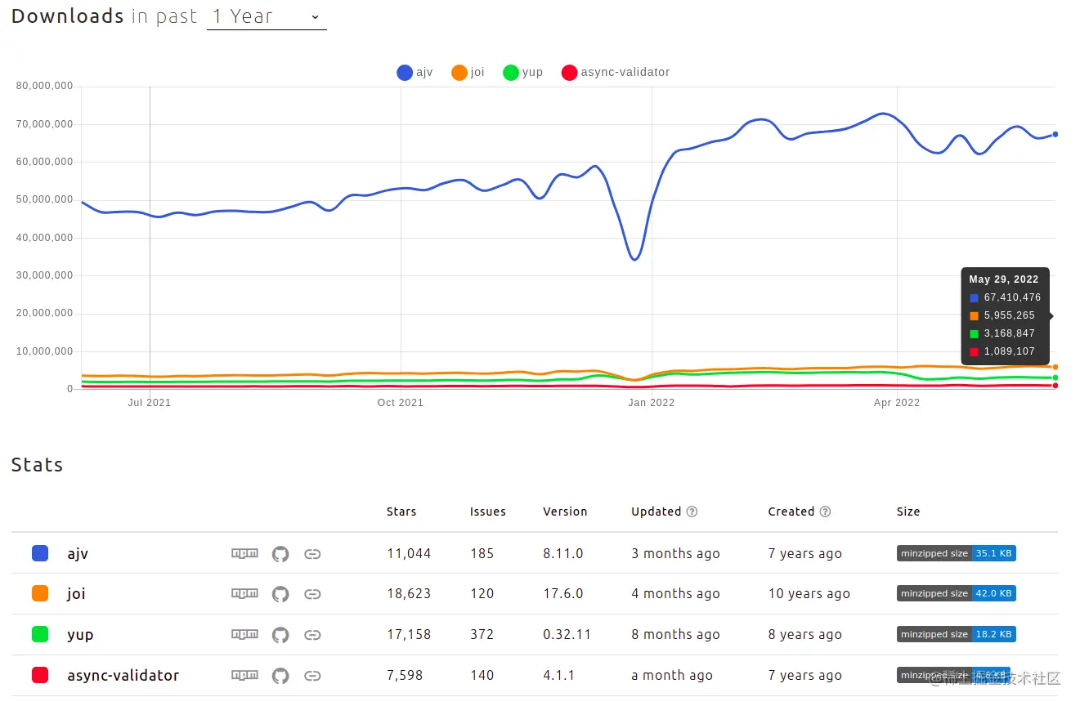Viewport: 1080px width, 706px height.
Task: Click joi version 17.6.0
Action: pyautogui.click(x=563, y=594)
